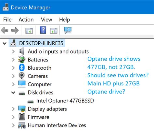Click Show/Hide Action Pane toolbar icon
Image resolution: width=154 pixels, height=131 pixels.
(x=54, y=31)
